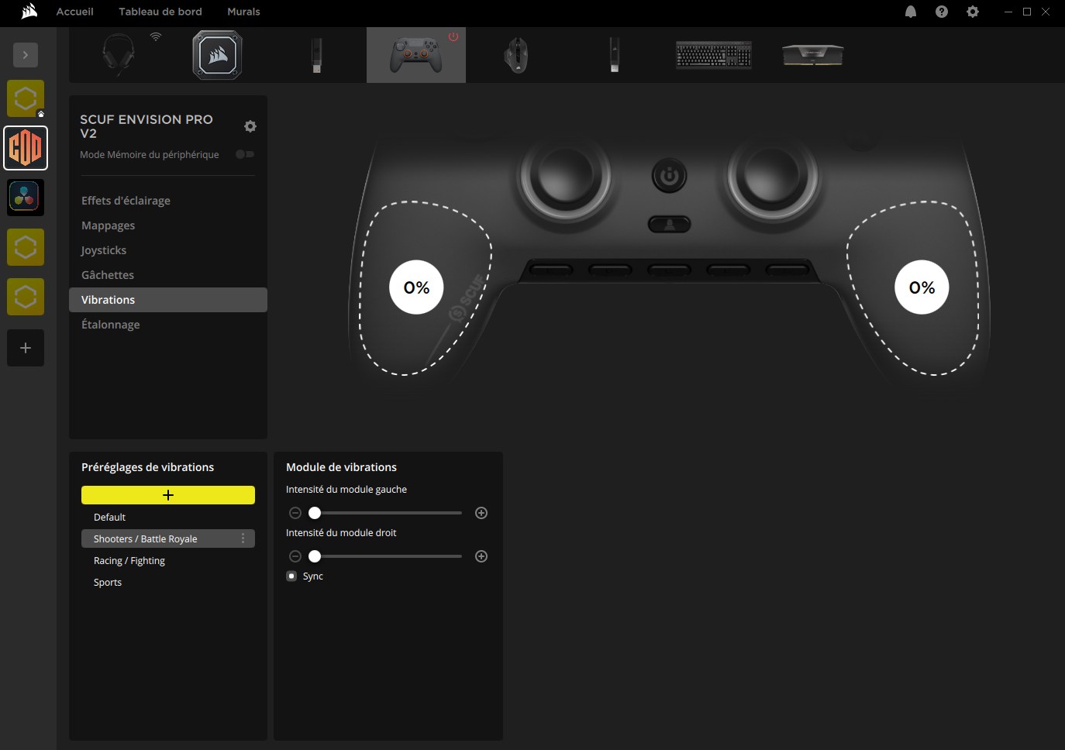Increase left module intensity with plus

(x=481, y=513)
